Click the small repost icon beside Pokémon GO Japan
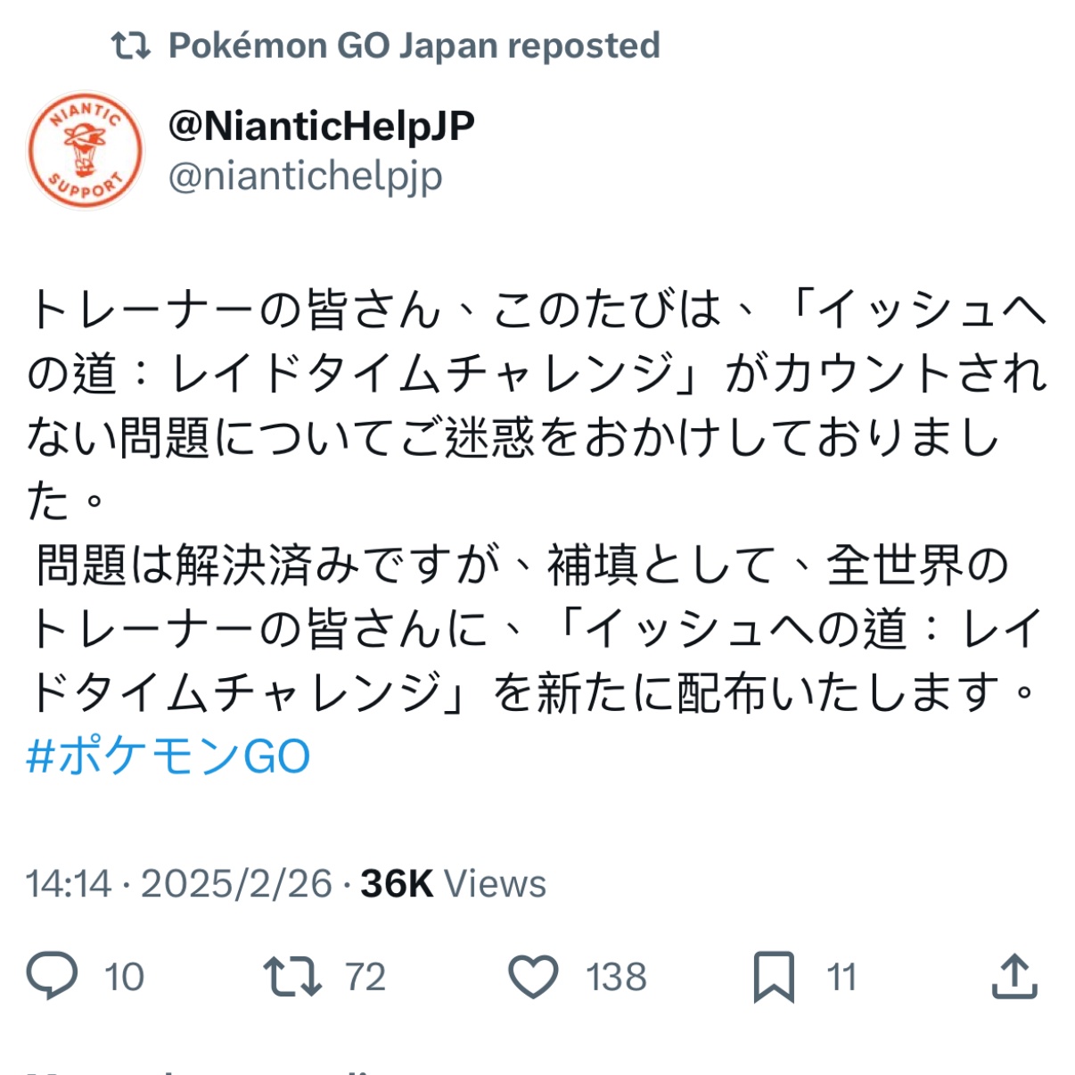Screen dimensions: 1075x1075 (130, 45)
